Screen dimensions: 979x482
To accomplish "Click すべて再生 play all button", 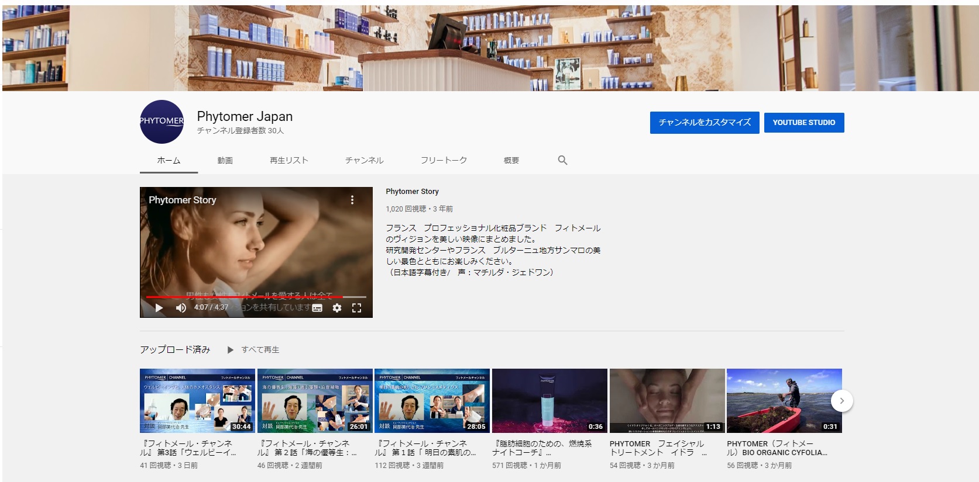I will pyautogui.click(x=254, y=349).
